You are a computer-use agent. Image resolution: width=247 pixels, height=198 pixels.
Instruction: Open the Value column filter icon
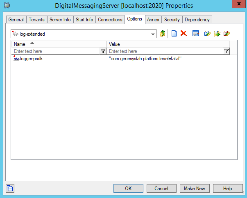(x=226, y=51)
